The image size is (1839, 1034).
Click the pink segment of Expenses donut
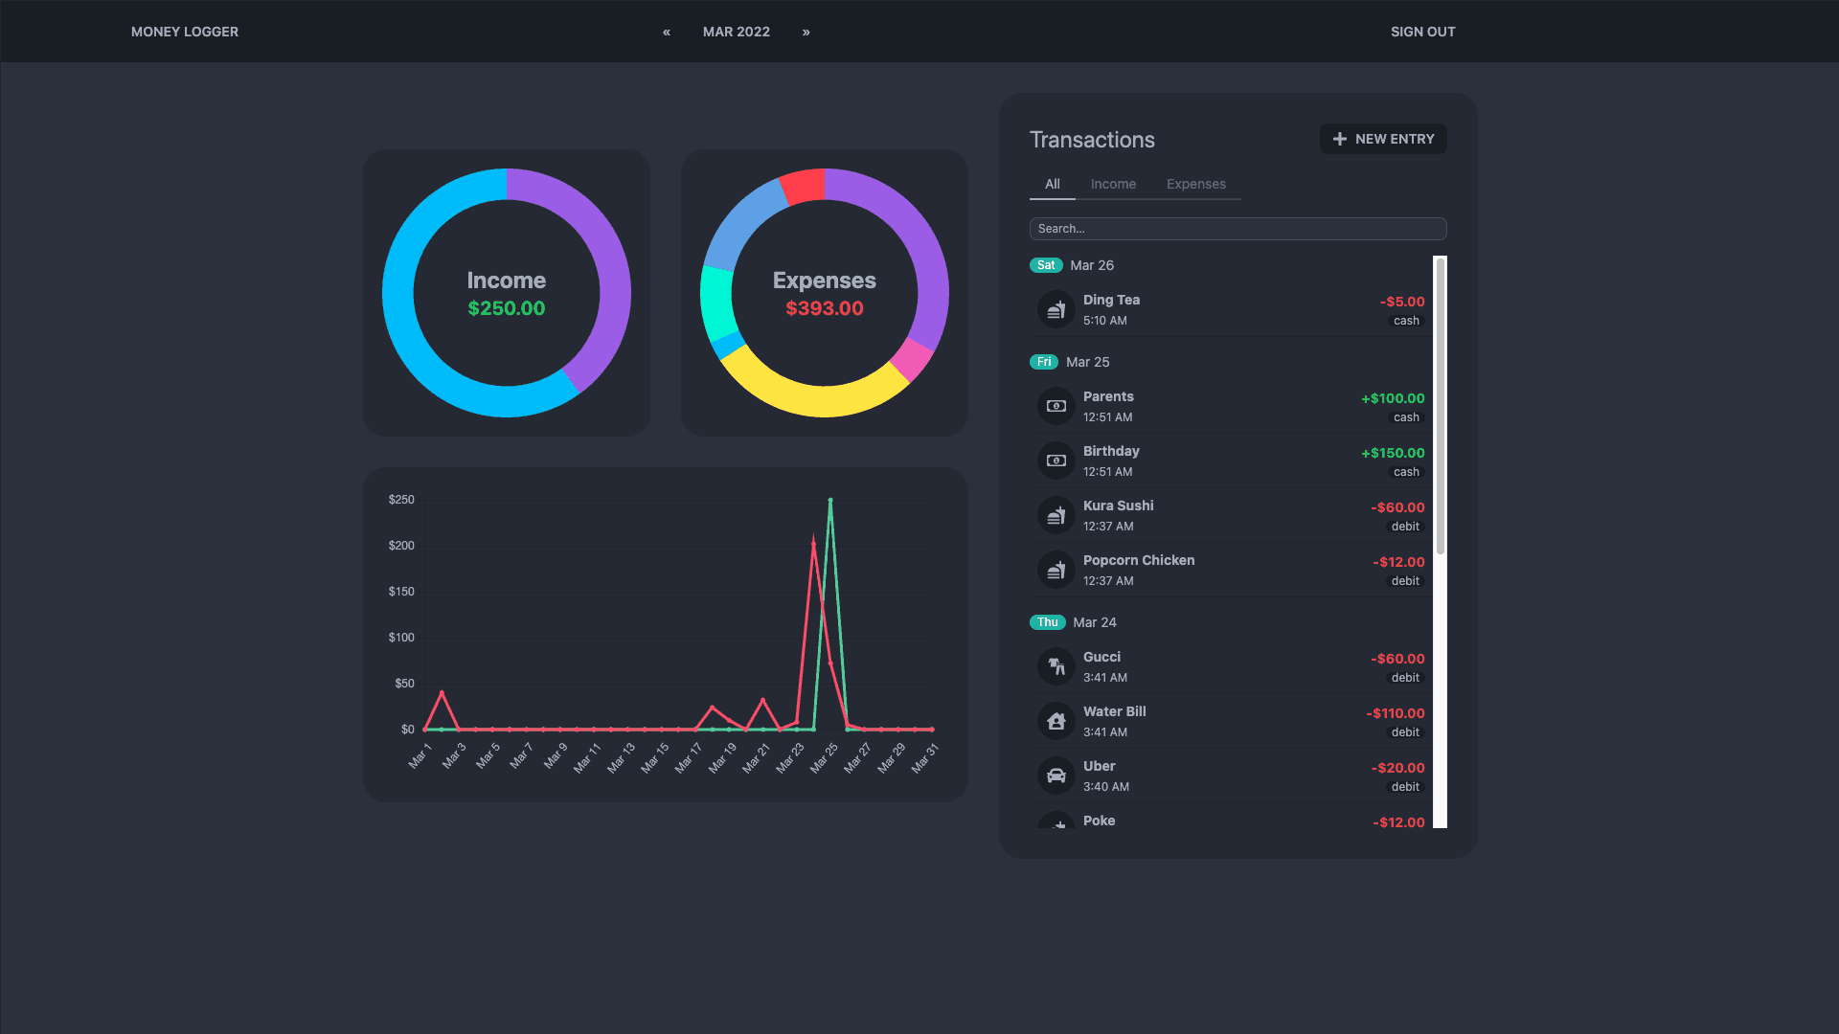(x=912, y=359)
